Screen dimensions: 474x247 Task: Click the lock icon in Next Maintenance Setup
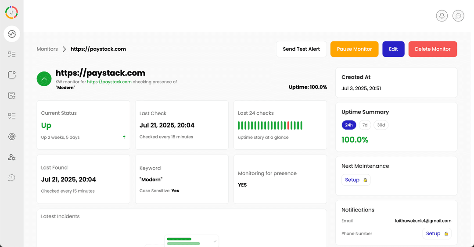(x=365, y=180)
